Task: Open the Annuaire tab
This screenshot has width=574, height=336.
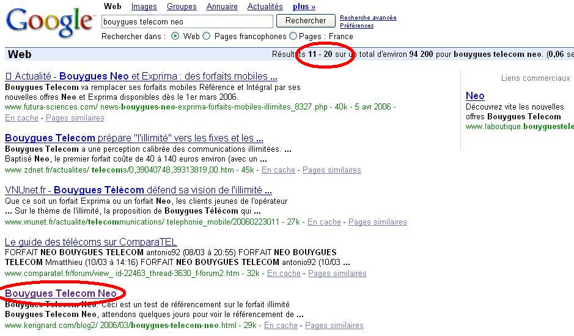Action: [222, 7]
